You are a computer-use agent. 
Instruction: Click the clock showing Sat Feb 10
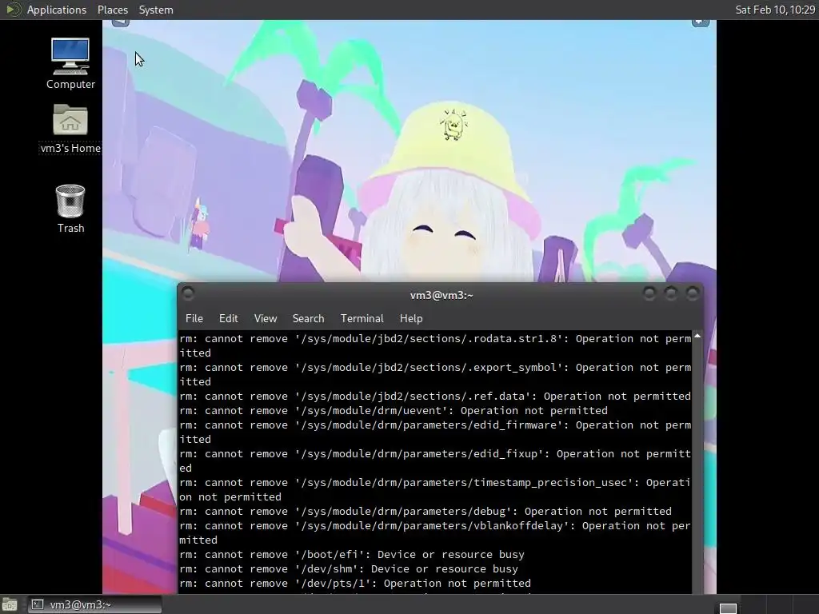(x=774, y=10)
